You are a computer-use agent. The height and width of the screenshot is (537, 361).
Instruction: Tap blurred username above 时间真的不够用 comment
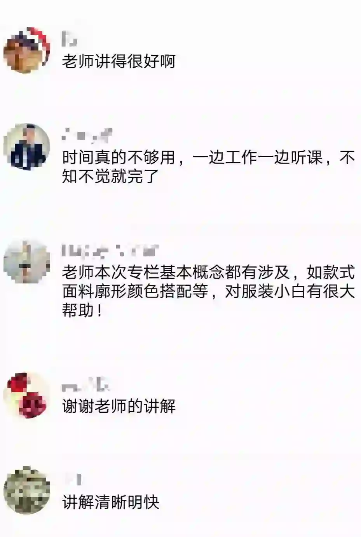tap(87, 135)
